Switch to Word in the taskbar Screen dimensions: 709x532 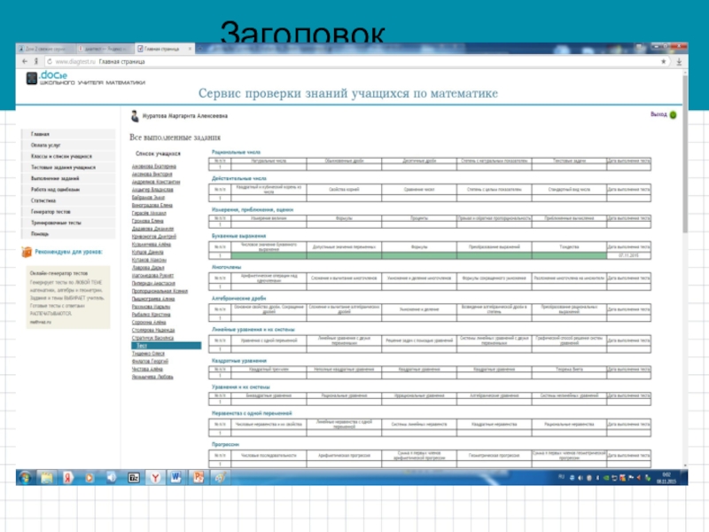[x=175, y=477]
